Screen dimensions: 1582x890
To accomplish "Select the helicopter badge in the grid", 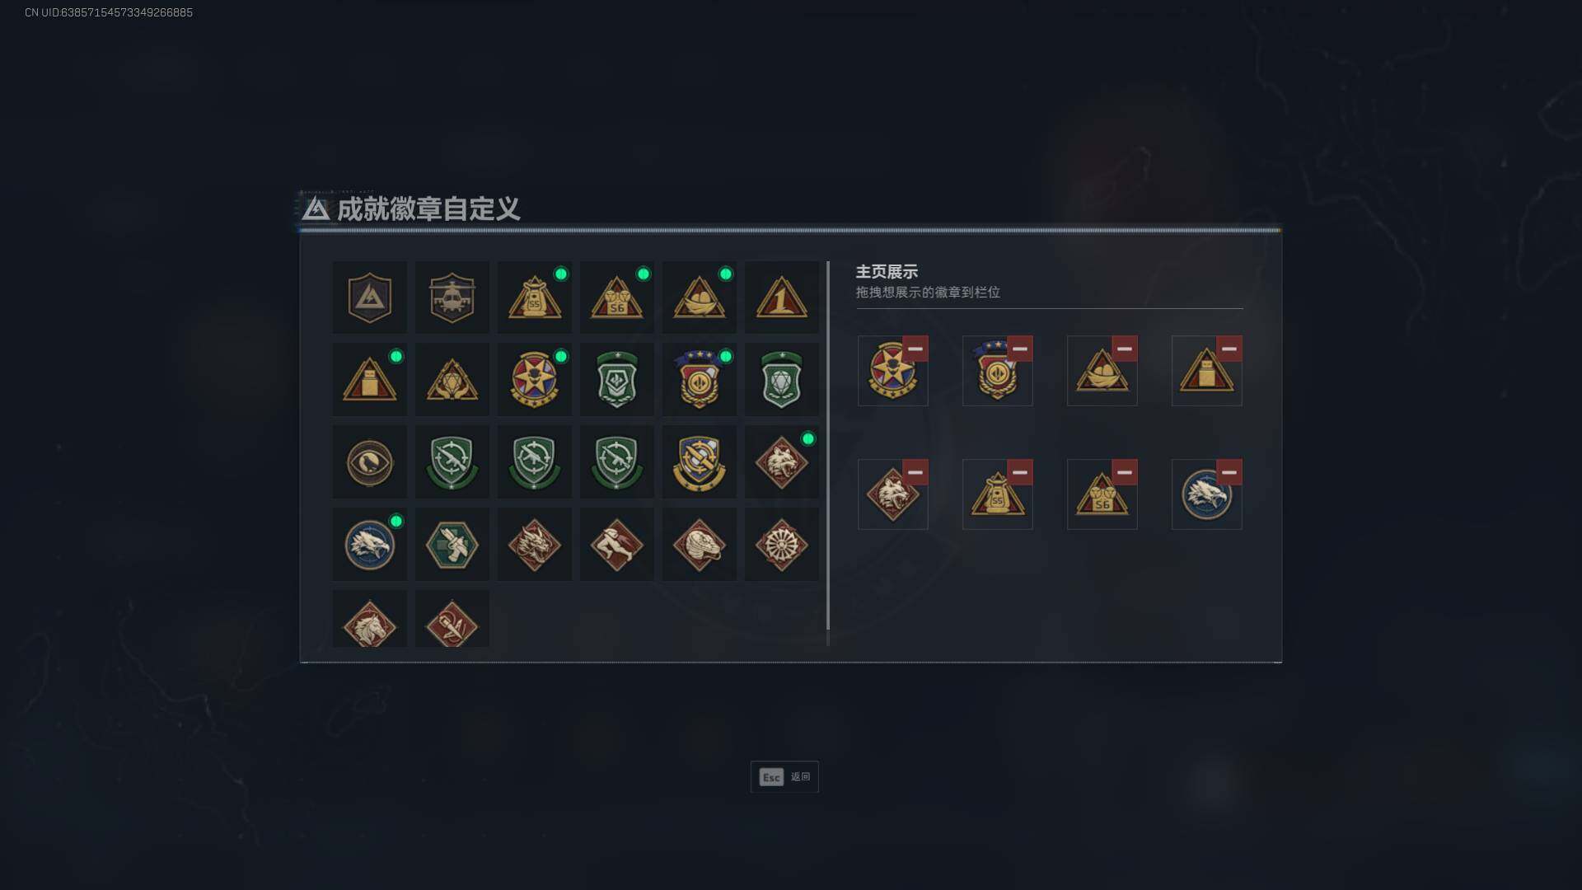I will click(452, 297).
